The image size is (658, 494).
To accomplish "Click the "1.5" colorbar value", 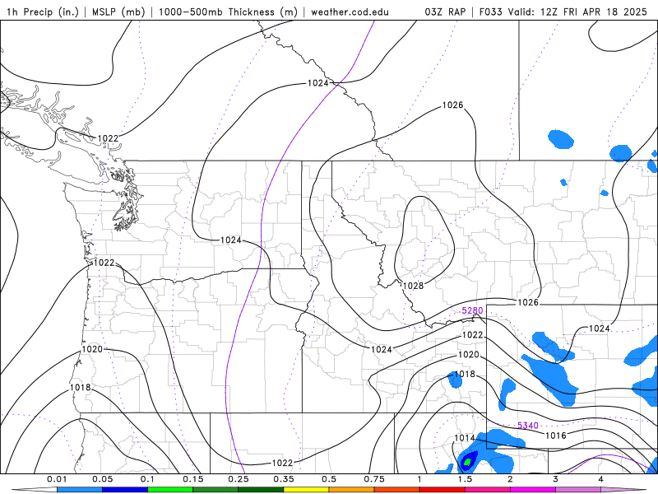I will coord(465,479).
